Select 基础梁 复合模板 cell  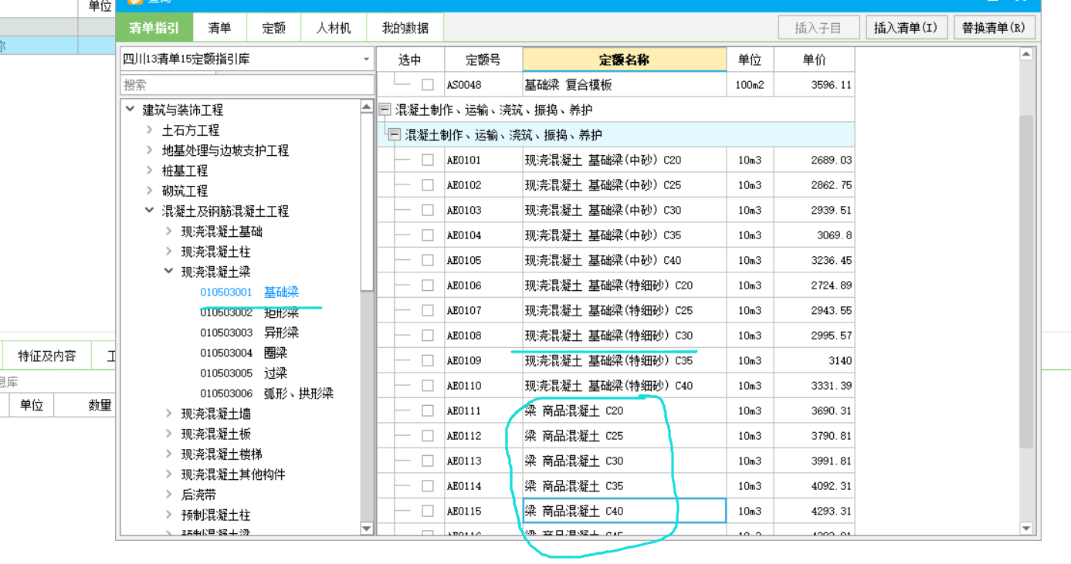[624, 85]
